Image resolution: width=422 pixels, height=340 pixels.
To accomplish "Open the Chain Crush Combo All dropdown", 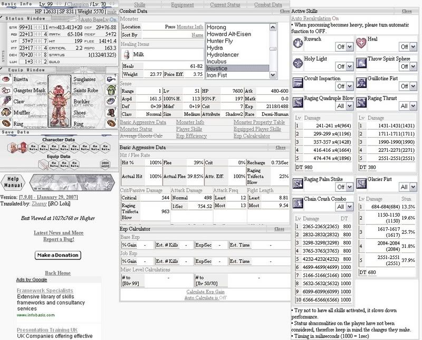I will (344, 207).
